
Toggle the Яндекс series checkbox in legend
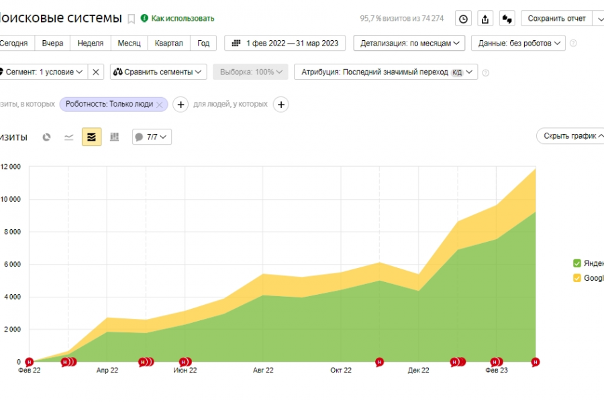pos(576,263)
